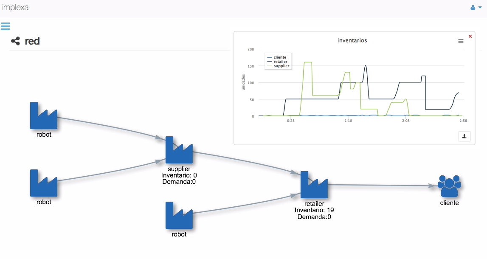Close the inventarios chart panel

(470, 37)
